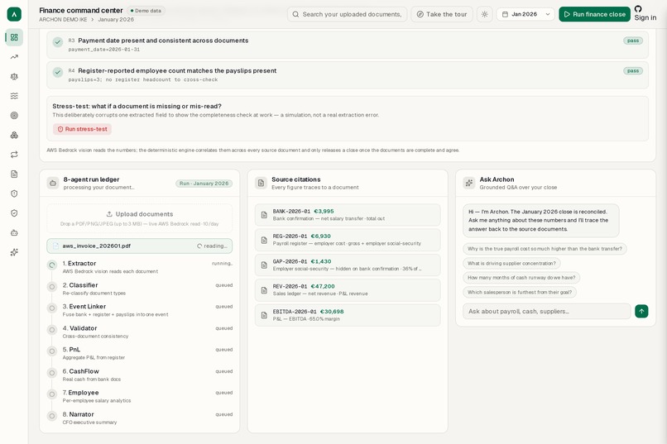Click the Upload documents drop area

point(140,218)
